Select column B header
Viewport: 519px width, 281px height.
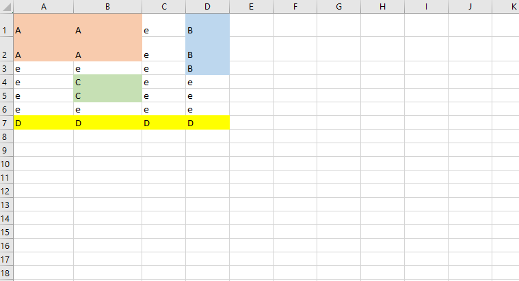click(x=107, y=7)
